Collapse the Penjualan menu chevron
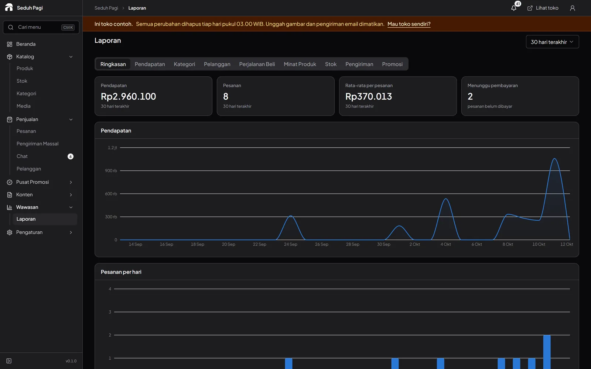This screenshot has width=591, height=369. [71, 120]
